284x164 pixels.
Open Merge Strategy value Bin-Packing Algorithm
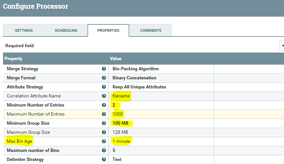point(136,69)
